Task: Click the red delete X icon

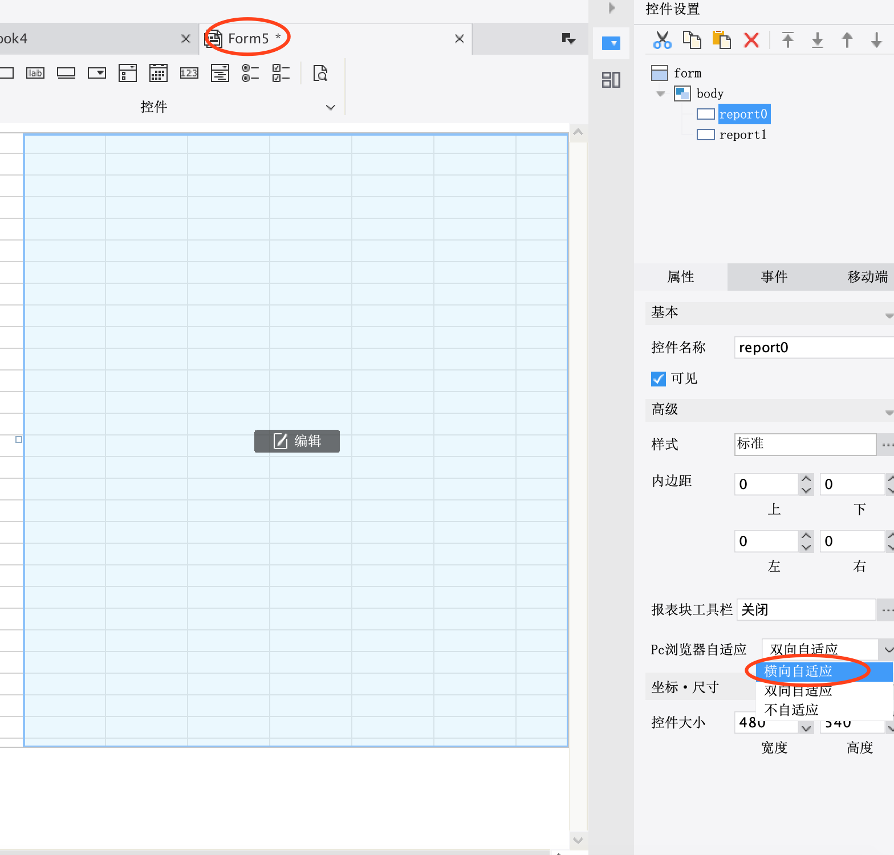Action: tap(751, 40)
